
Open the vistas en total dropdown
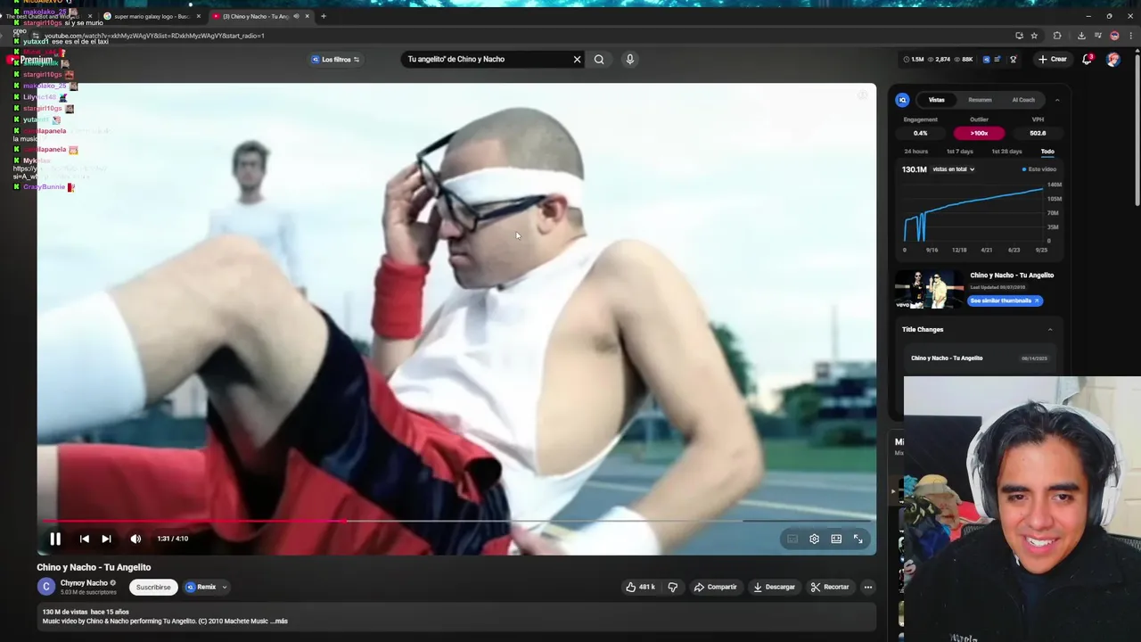click(x=953, y=169)
